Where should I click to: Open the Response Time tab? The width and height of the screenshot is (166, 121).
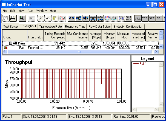click(75, 27)
